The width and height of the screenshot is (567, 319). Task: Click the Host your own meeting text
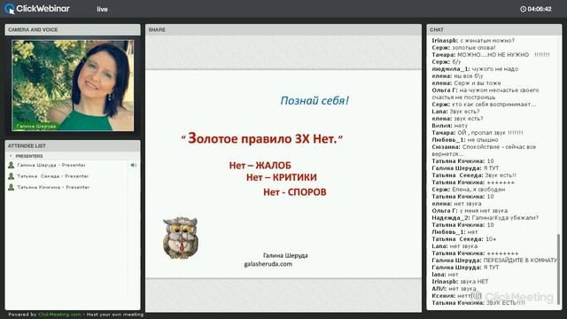click(115, 315)
